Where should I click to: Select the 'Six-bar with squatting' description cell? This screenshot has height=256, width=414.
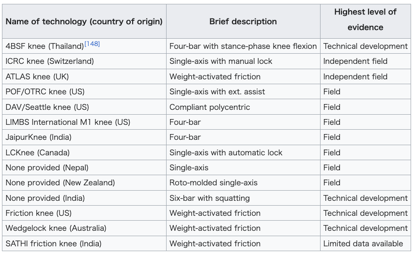point(243,198)
